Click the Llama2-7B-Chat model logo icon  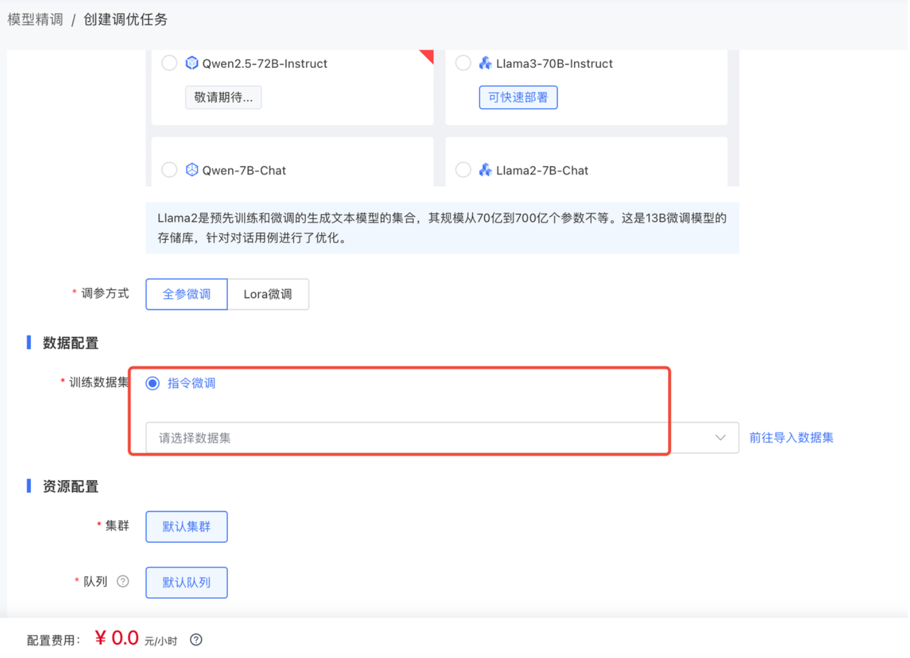pos(485,170)
